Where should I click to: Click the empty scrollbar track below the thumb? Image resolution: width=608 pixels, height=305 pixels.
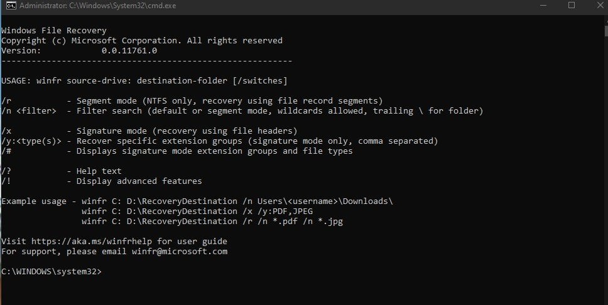(604, 188)
